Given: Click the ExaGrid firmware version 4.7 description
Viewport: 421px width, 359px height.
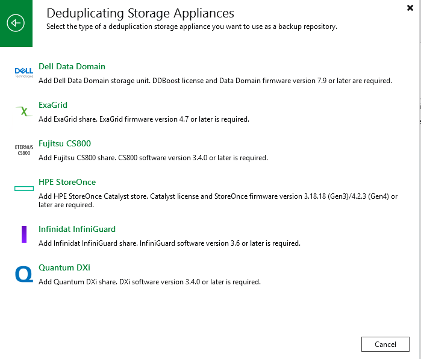Looking at the screenshot, I should point(143,119).
